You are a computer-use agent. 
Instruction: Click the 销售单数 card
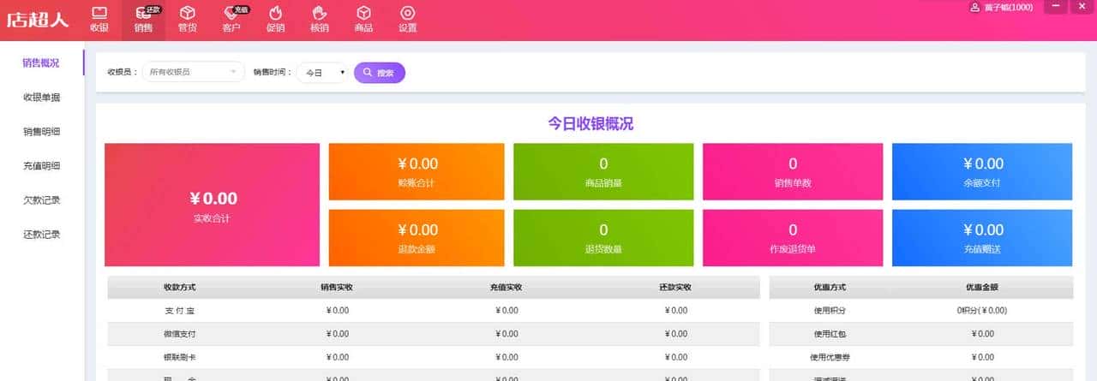pyautogui.click(x=793, y=171)
